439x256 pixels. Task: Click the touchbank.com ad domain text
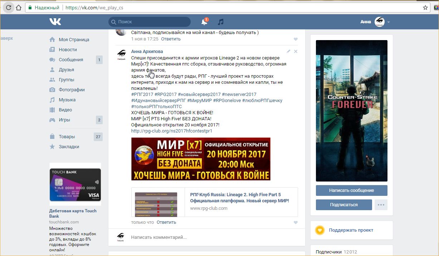(x=64, y=222)
